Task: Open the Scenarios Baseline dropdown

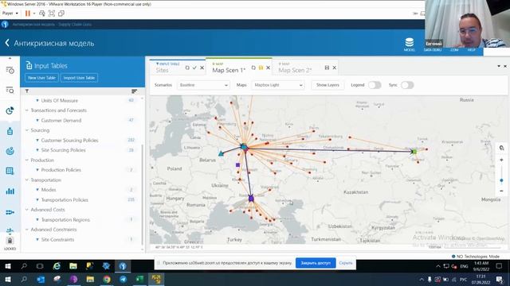Action: coord(203,85)
